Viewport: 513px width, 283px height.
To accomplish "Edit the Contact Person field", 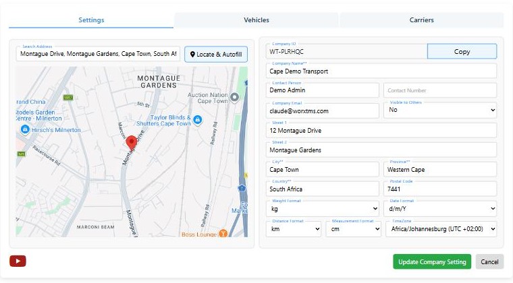I will tap(323, 90).
